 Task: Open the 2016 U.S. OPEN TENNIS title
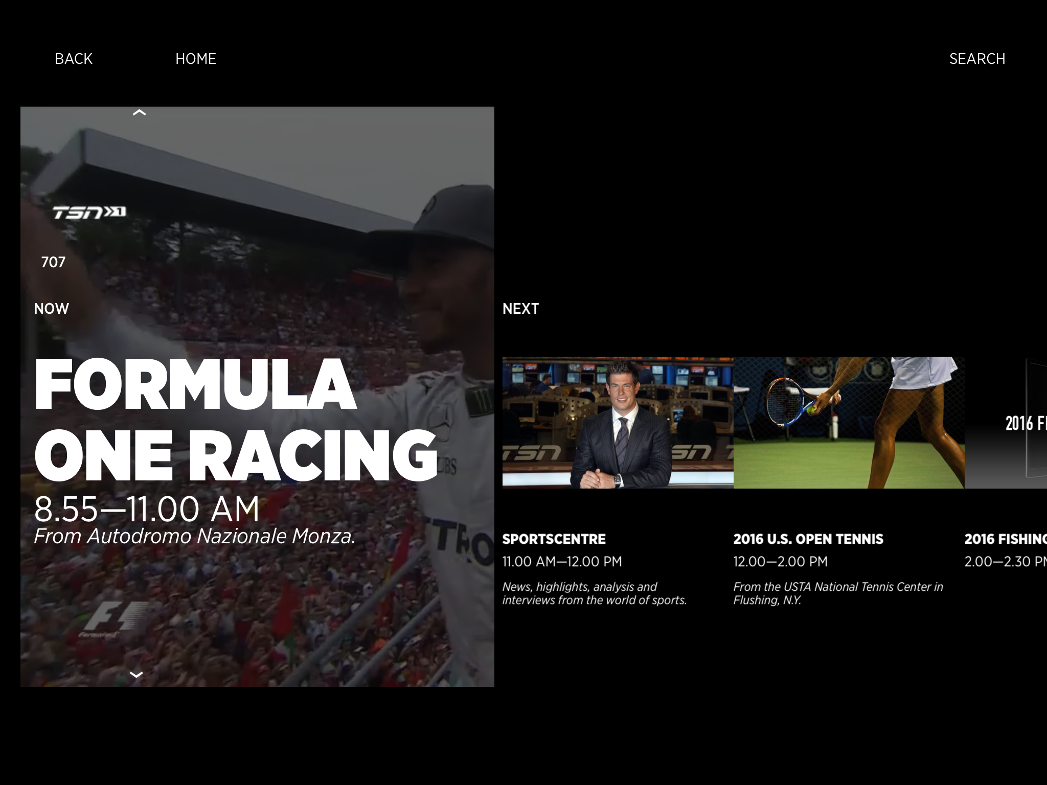pos(808,539)
